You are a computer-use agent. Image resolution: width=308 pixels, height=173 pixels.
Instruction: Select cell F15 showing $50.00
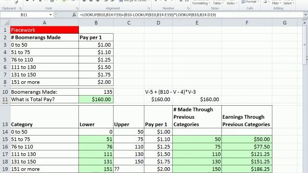click(x=247, y=139)
